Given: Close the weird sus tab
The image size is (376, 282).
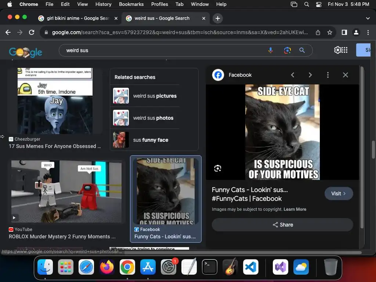Looking at the screenshot, I should 203,18.
